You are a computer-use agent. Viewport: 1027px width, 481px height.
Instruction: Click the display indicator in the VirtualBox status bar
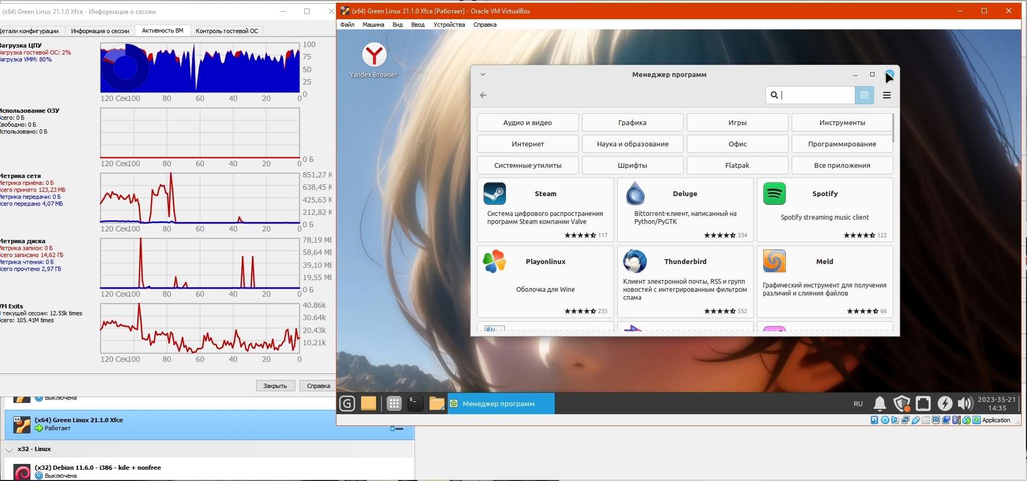936,420
